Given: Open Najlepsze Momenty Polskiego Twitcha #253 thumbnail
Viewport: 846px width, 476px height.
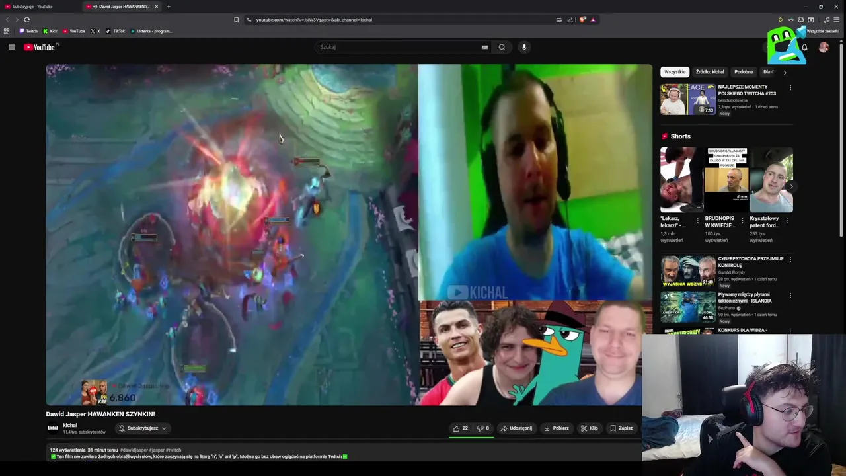Looking at the screenshot, I should [688, 99].
